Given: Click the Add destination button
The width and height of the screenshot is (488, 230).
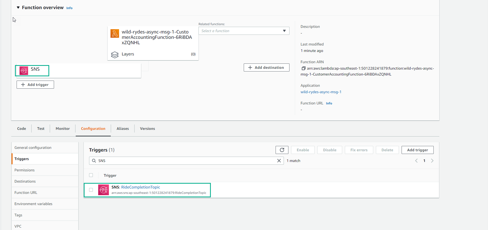Looking at the screenshot, I should [x=266, y=67].
